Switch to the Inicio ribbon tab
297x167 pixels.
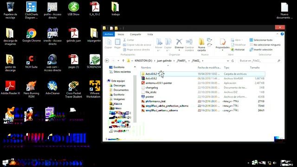tap(121, 34)
